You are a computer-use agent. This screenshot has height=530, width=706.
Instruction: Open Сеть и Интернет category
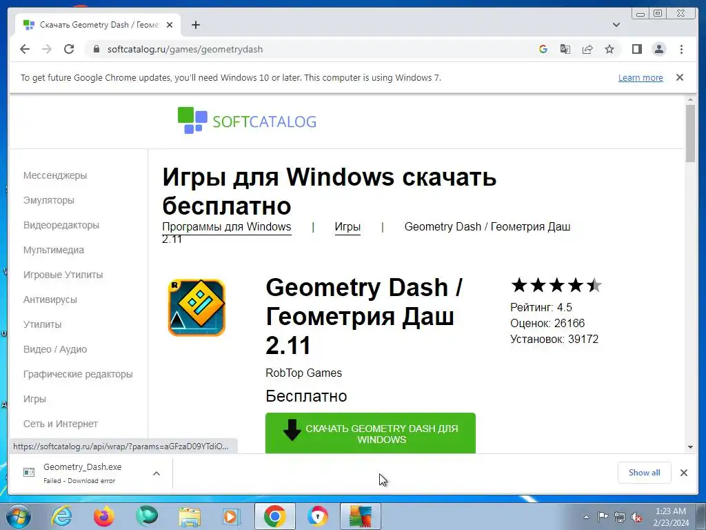(61, 424)
